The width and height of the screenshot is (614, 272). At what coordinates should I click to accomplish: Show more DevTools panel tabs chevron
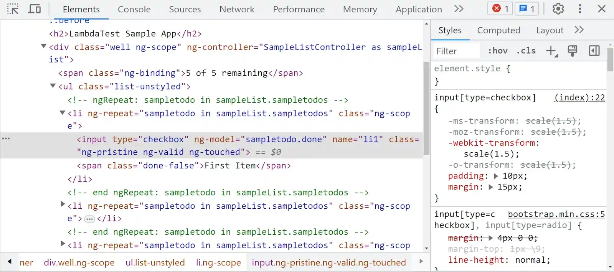(x=459, y=9)
